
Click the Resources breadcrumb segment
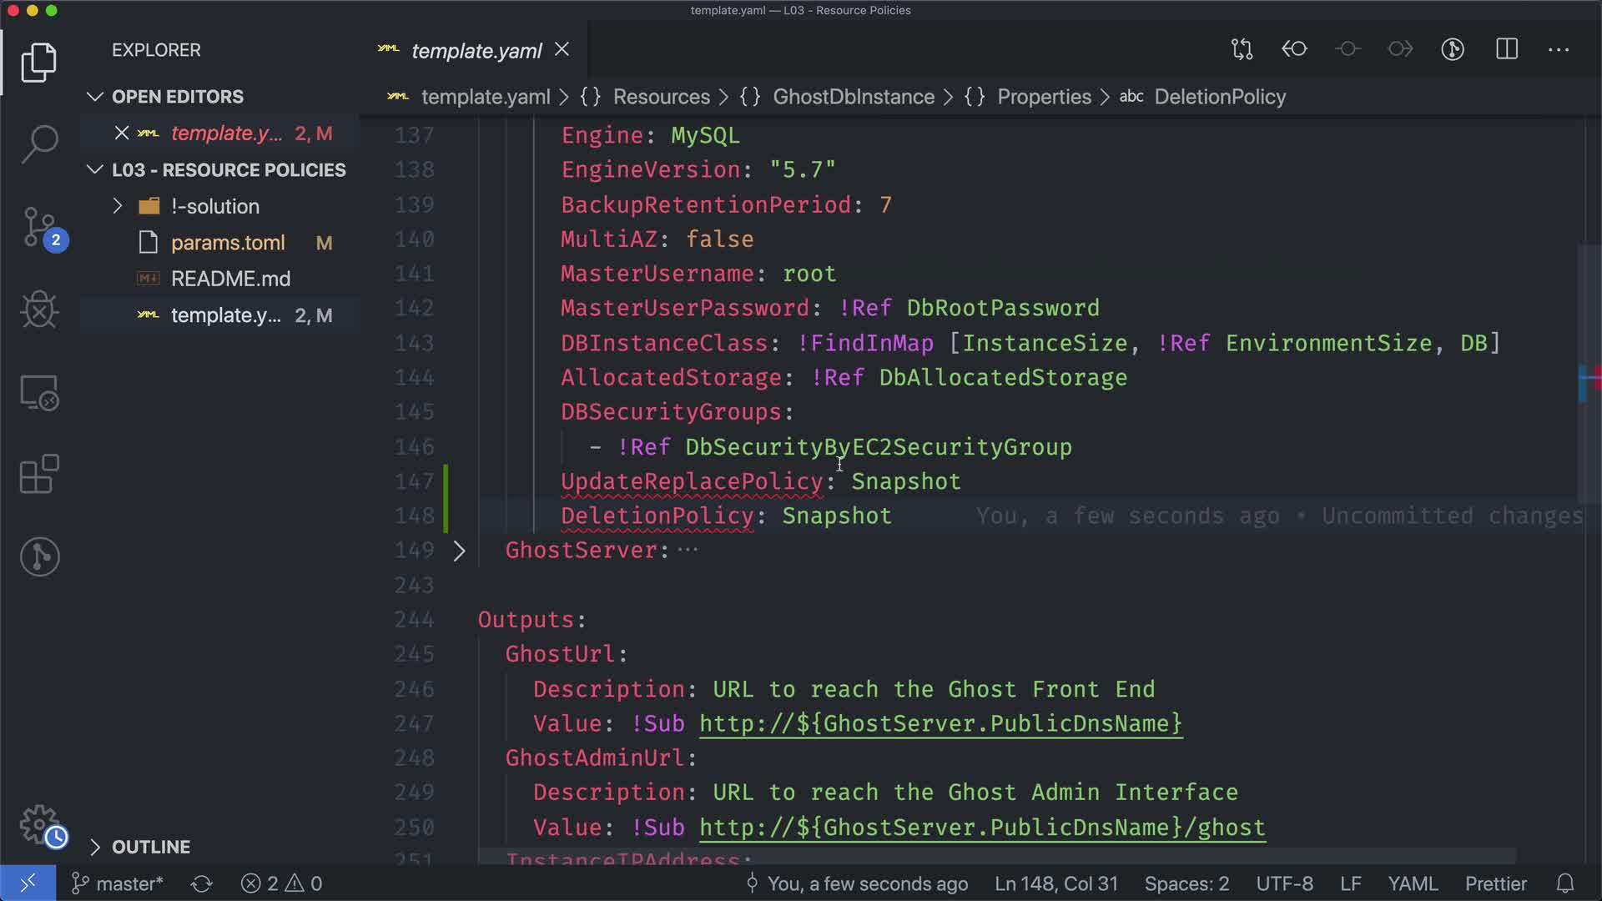(x=661, y=97)
